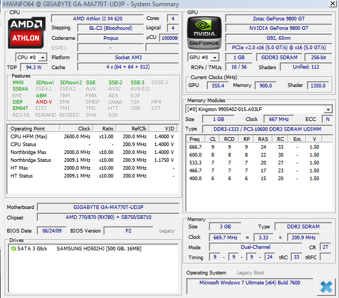Select the 400.0 frequency timing row
339x298 pixels.
tap(259, 179)
